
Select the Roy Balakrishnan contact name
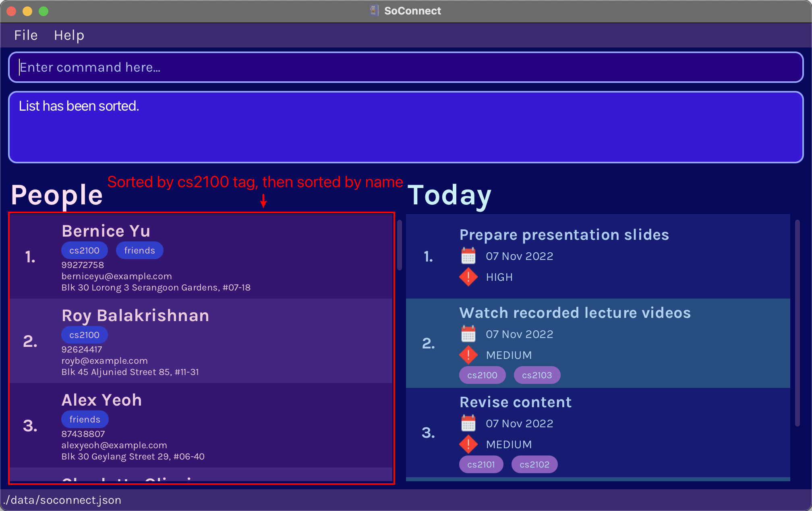(135, 315)
